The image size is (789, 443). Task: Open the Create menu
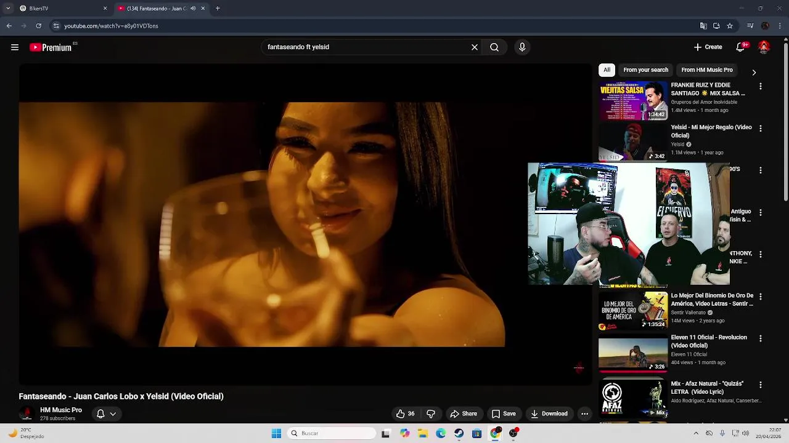pos(708,47)
